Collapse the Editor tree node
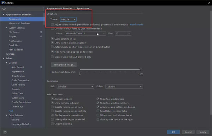Screen dimensions: 212x136 4,58
